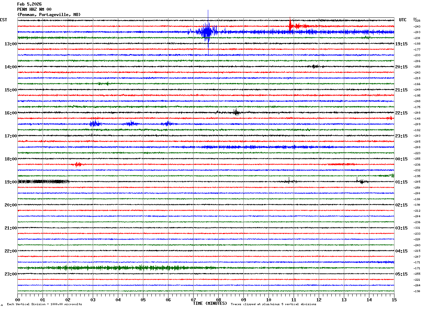This screenshot has height=309, width=422.
Task: Click the 19:15 UTC time label
Action: (401, 44)
